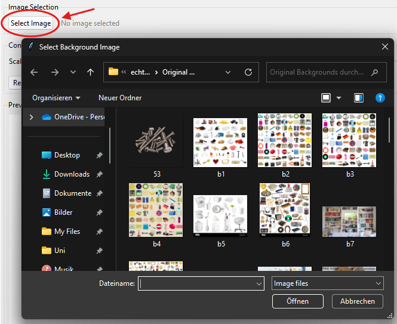Click the pin icon next to My Files

100,232
